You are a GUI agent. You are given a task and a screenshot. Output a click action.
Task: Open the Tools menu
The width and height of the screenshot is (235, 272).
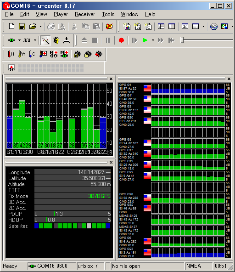coord(108,14)
